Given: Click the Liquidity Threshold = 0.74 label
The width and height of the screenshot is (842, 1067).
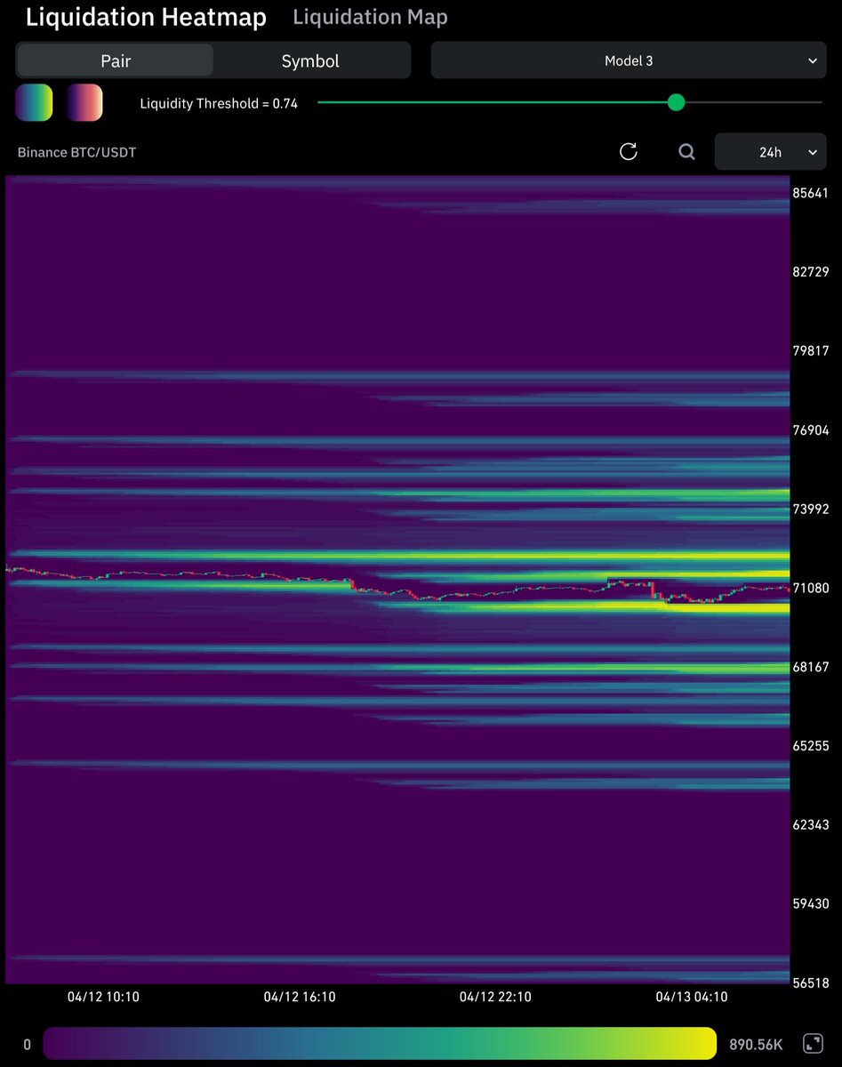Looking at the screenshot, I should pos(219,103).
